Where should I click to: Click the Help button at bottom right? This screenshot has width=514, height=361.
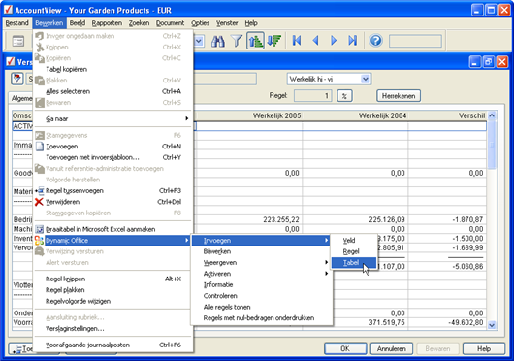pyautogui.click(x=484, y=348)
